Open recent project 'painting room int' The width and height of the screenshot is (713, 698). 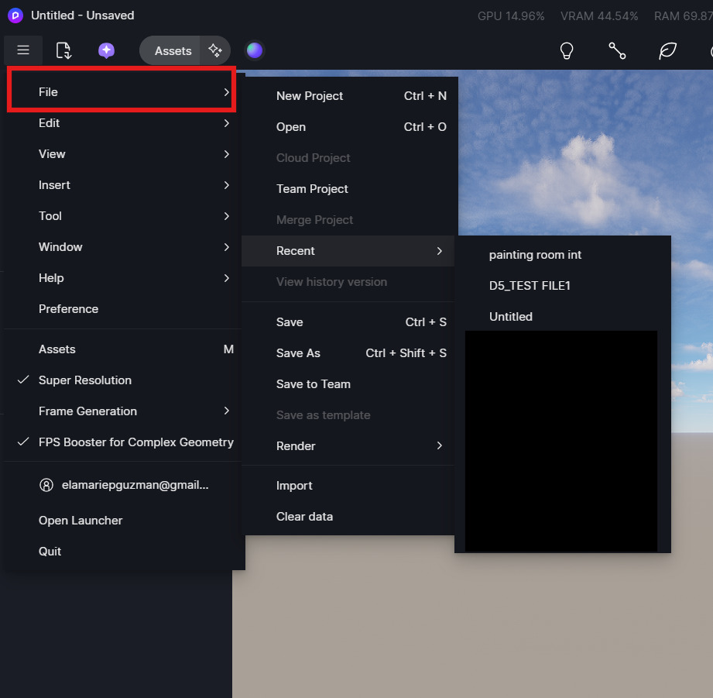(535, 255)
